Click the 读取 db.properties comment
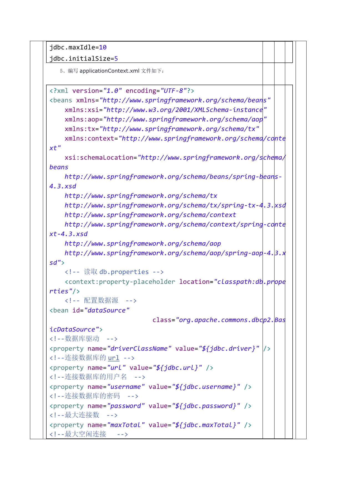Viewport: 344px width, 487px height. click(x=114, y=272)
